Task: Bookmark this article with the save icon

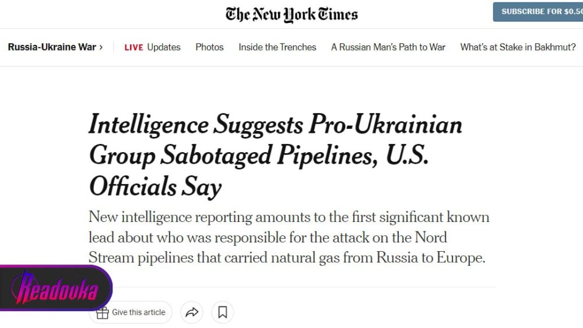Action: (222, 313)
